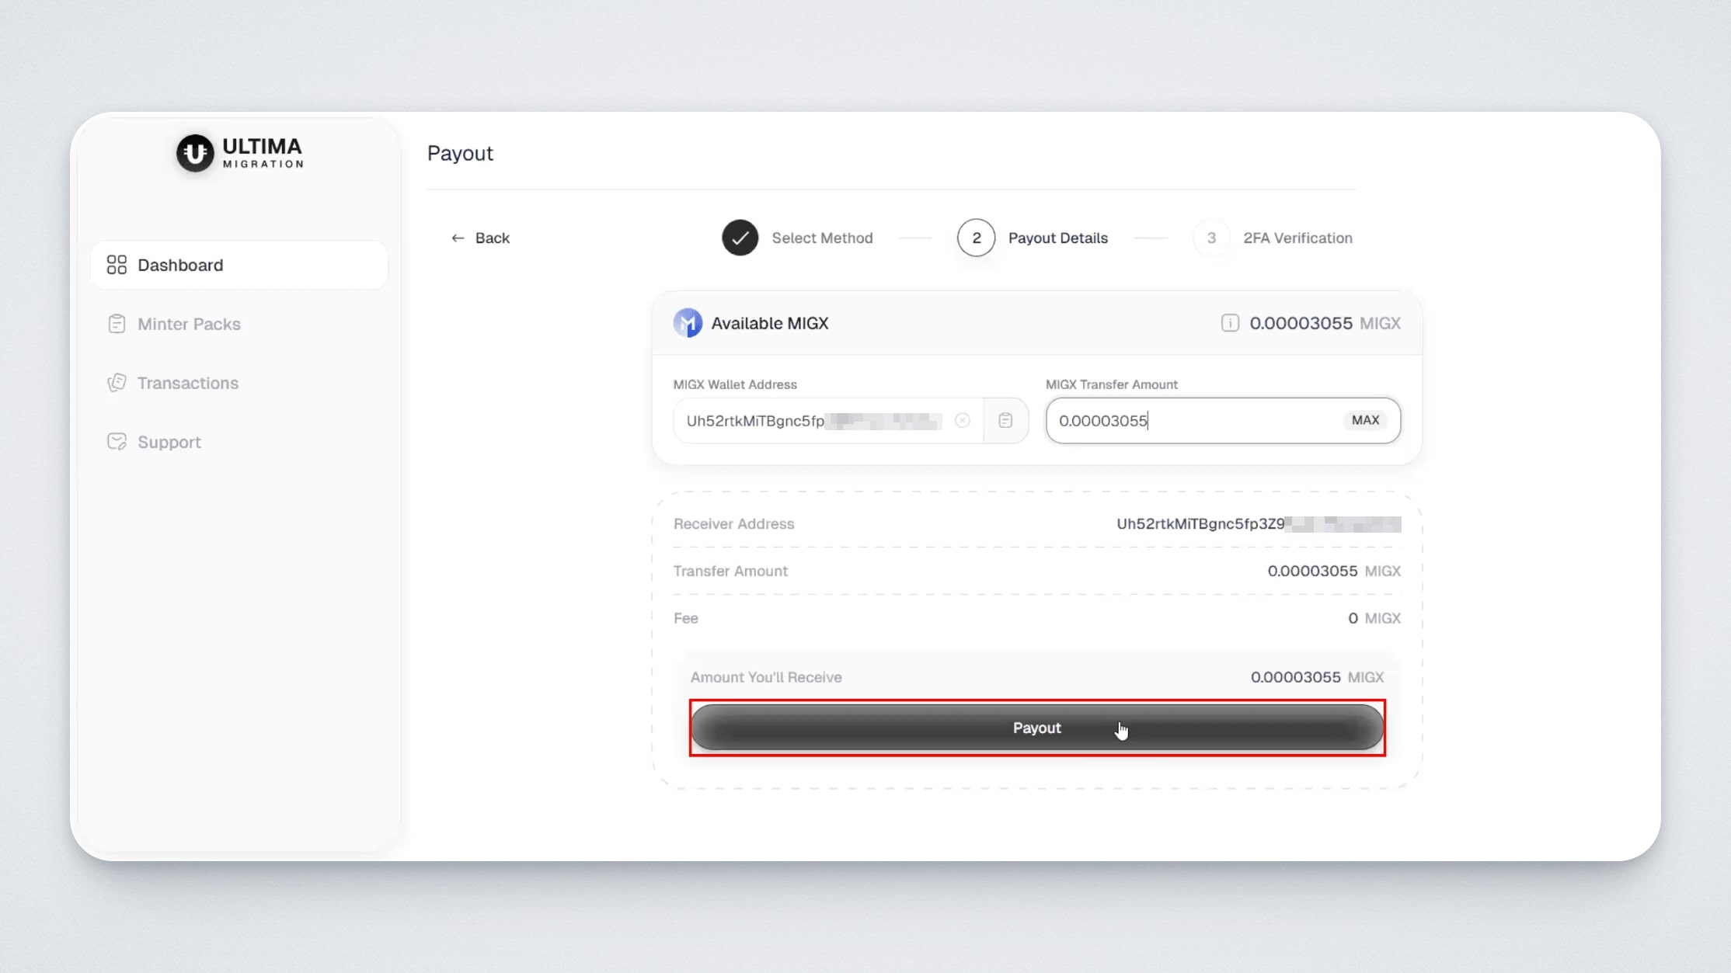
Task: Clear the wallet address field
Action: (x=963, y=420)
